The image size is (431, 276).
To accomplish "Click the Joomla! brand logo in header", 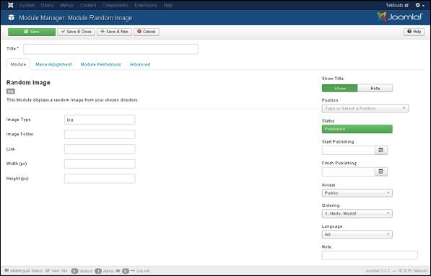I will pyautogui.click(x=400, y=17).
